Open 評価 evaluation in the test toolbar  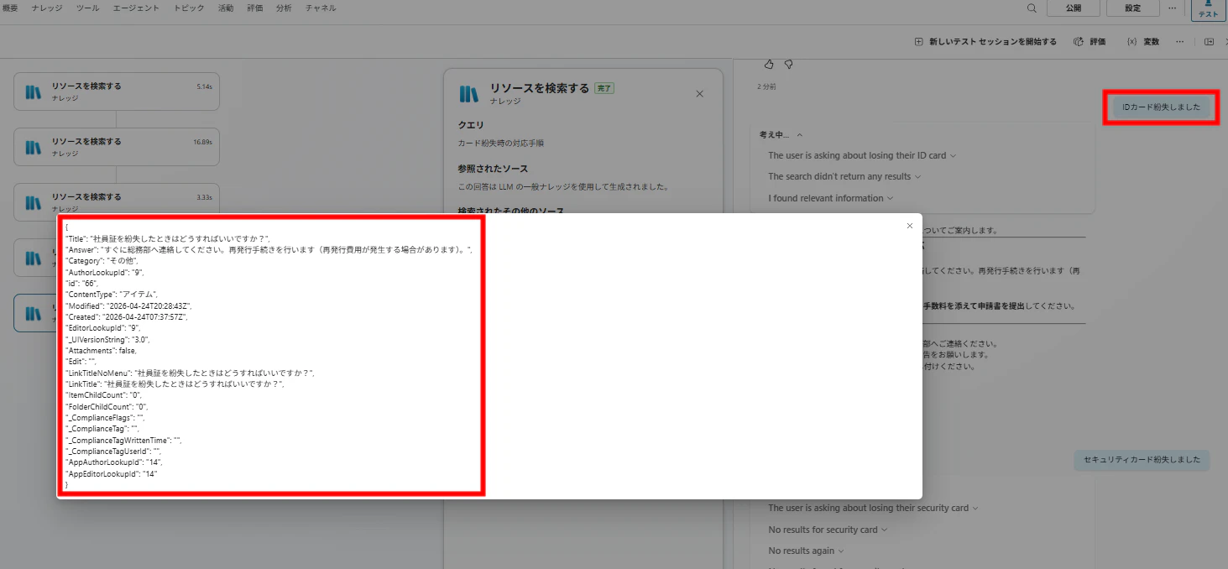[1090, 41]
